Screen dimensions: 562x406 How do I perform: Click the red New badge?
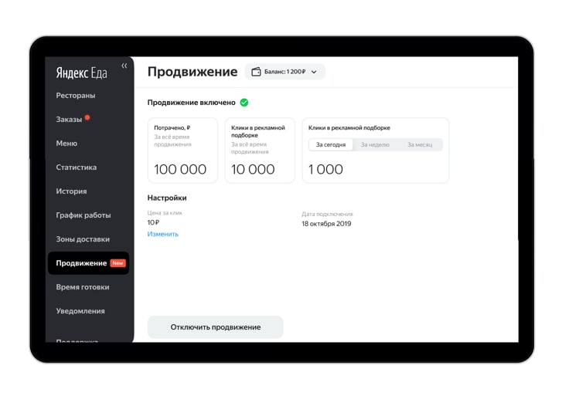118,263
